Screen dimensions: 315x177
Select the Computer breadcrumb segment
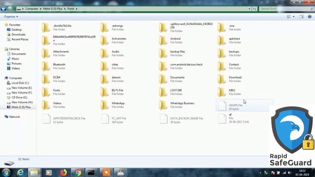click(31, 9)
